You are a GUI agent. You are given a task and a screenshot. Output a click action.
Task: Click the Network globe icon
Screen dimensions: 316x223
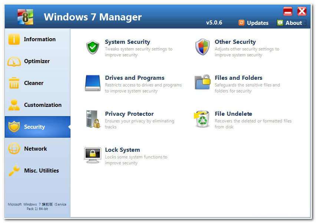[x=14, y=148]
